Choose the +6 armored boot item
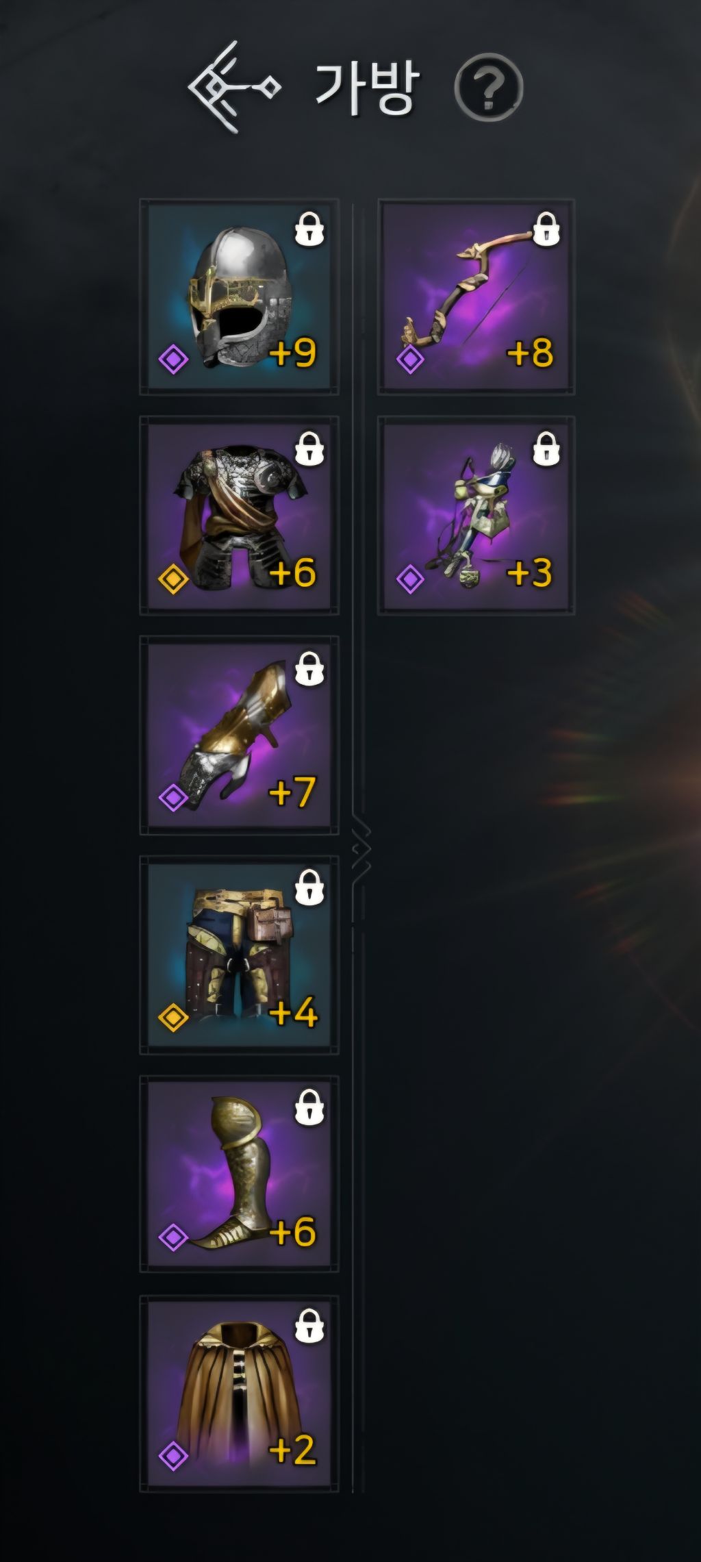Viewport: 701px width, 1562px height. coord(239,1174)
